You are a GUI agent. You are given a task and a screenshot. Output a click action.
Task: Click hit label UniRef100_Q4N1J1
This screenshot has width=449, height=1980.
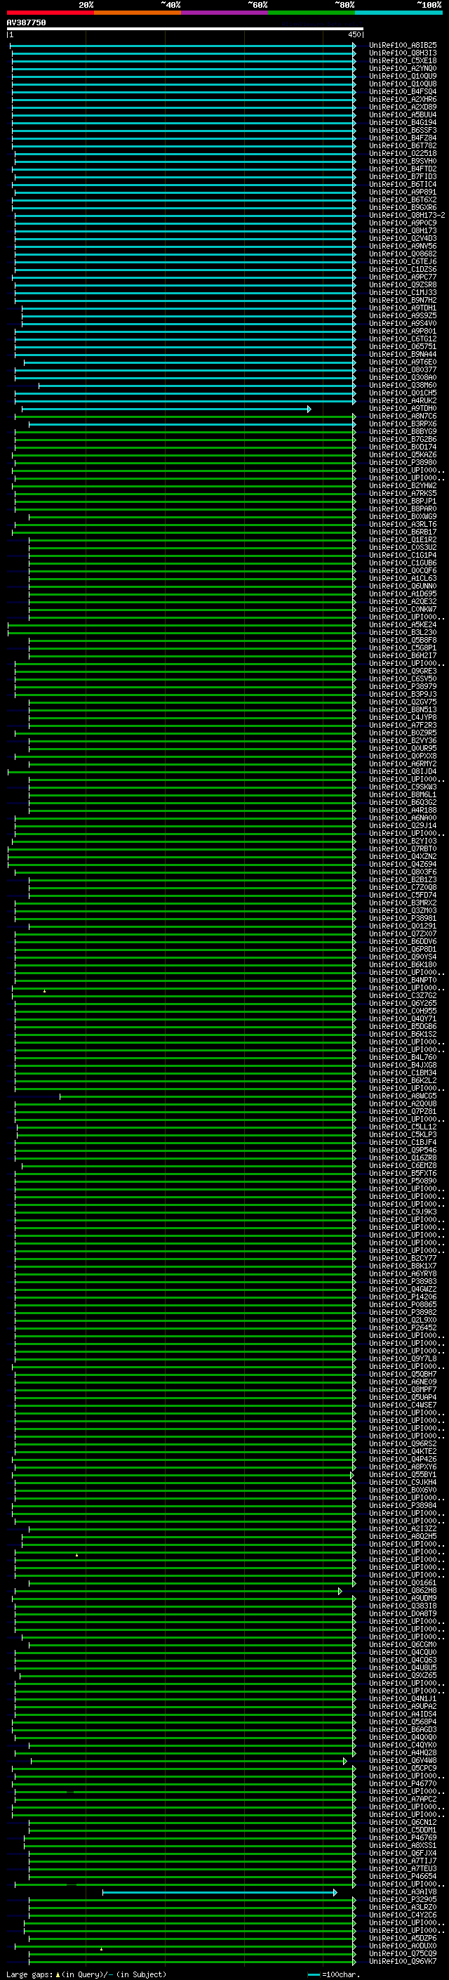coord(403,1698)
